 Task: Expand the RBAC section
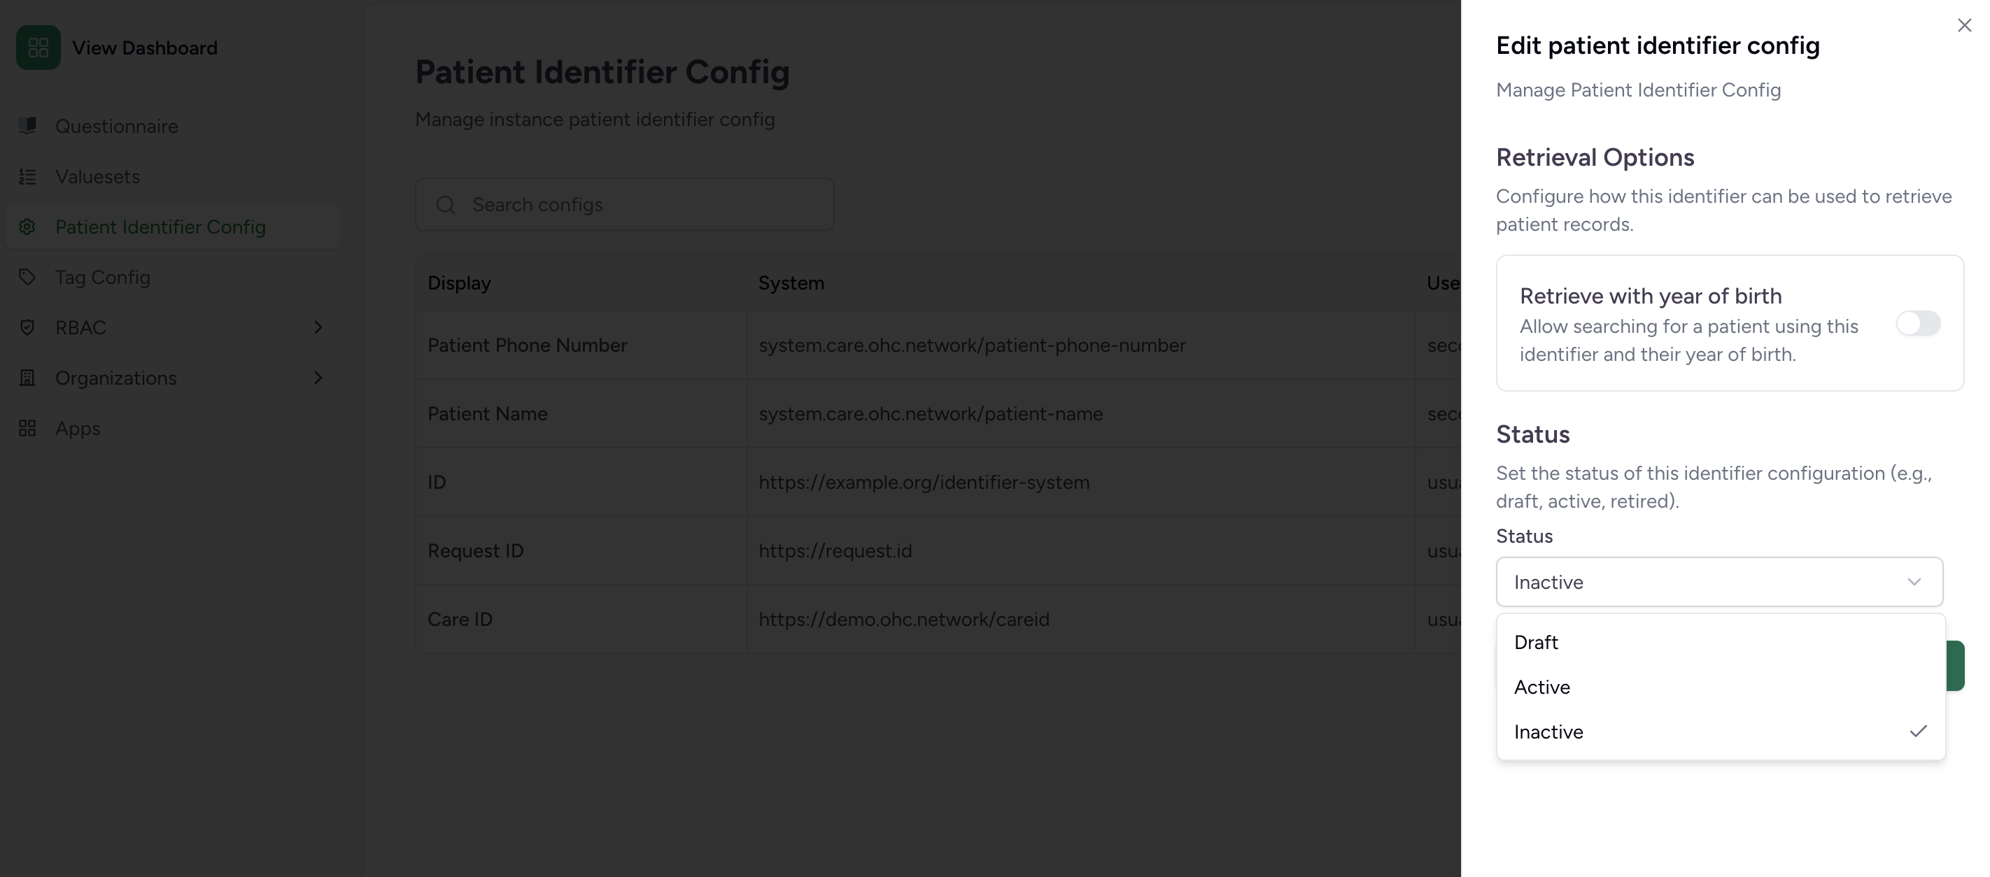319,327
